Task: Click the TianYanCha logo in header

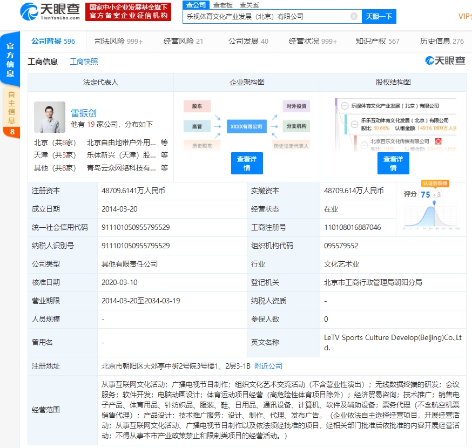Action: pyautogui.click(x=50, y=11)
